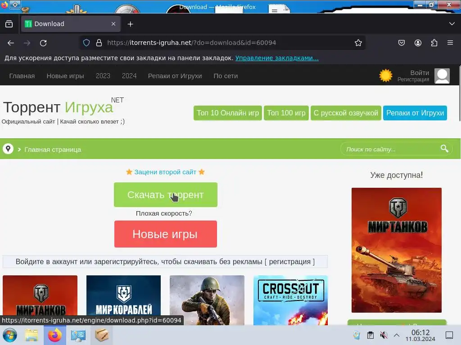Close the Download tab
The width and height of the screenshot is (461, 345).
point(113,24)
